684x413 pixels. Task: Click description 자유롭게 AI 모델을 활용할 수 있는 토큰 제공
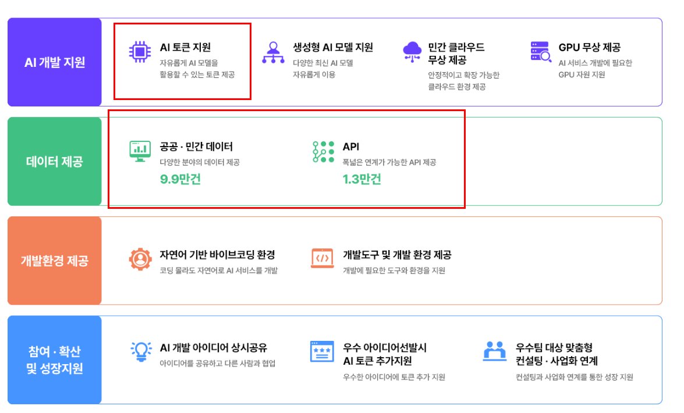pyautogui.click(x=197, y=69)
